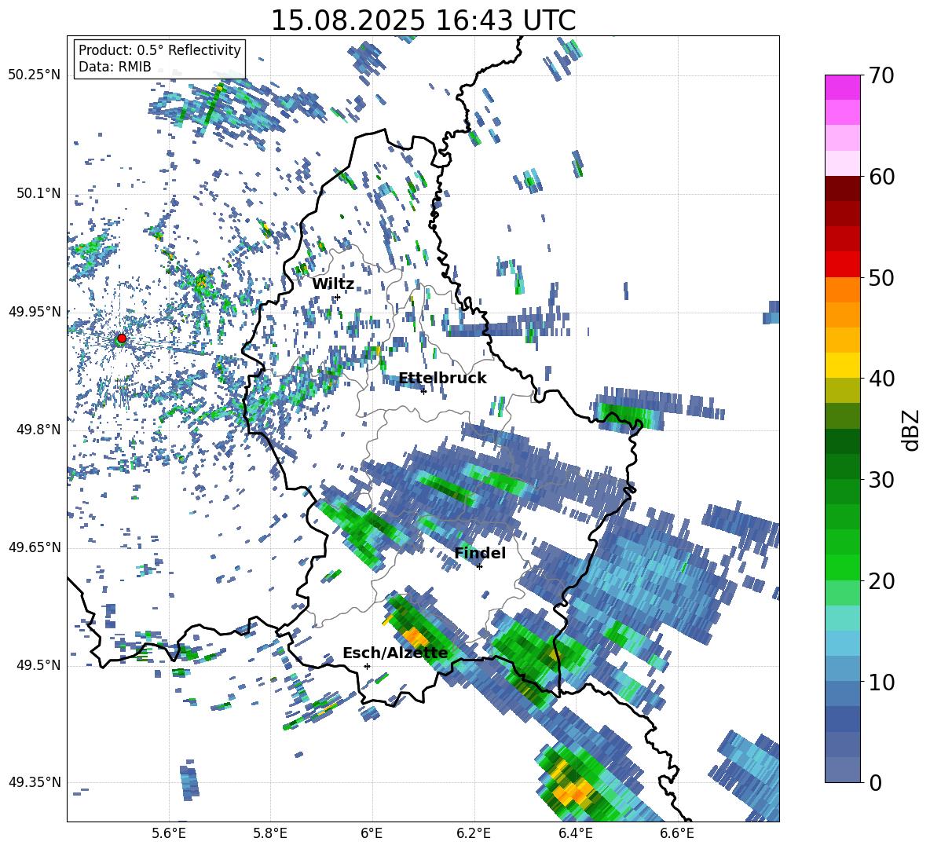Click the bright red 50 dBZ swatch
930x849 pixels.
click(x=842, y=265)
